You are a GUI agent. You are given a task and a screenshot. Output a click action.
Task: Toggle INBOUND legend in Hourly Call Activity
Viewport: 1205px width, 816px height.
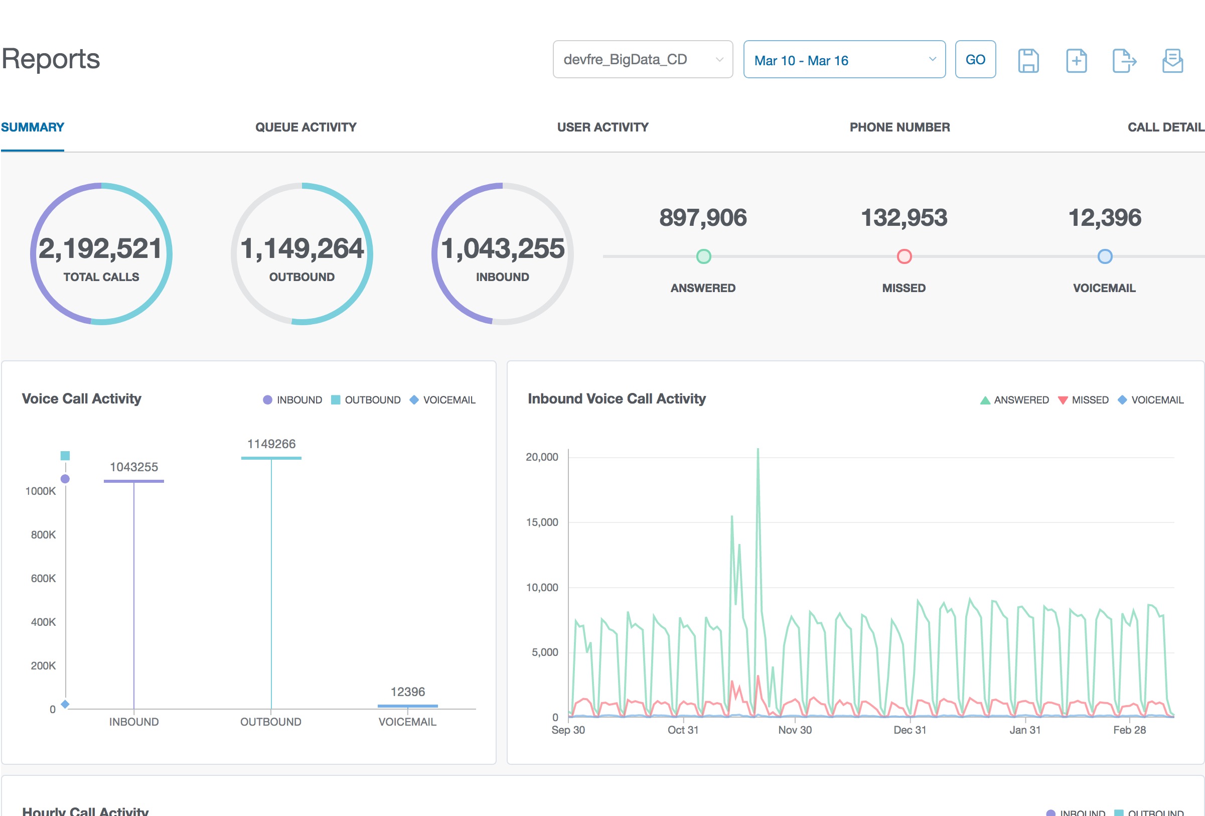pos(1076,812)
